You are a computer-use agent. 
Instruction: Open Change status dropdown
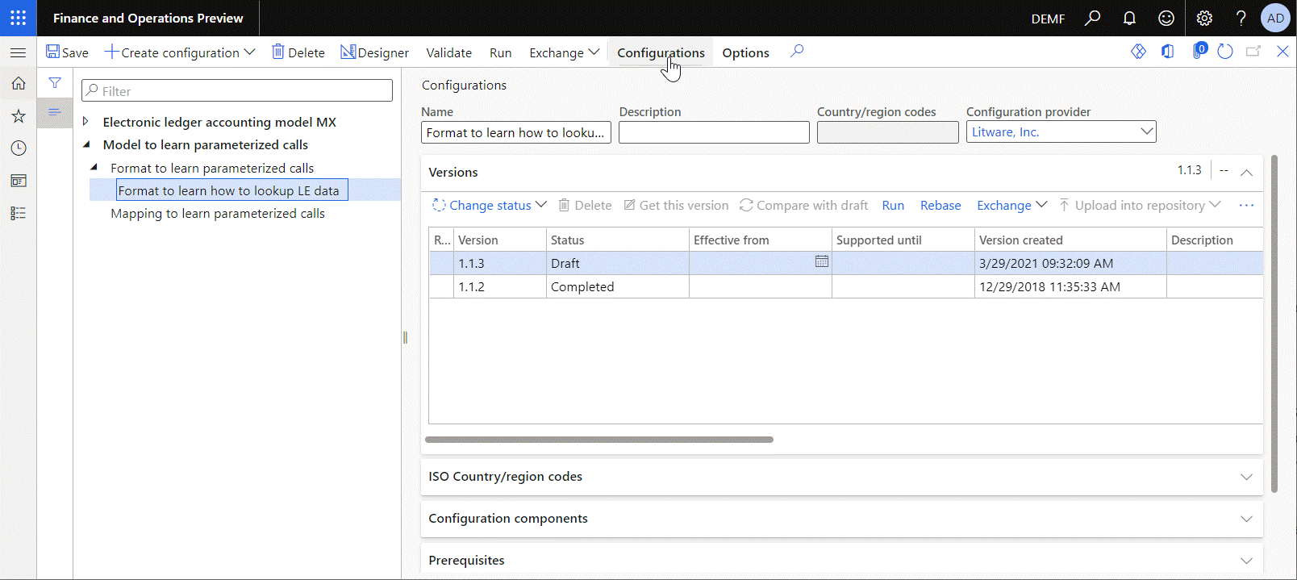coord(490,205)
